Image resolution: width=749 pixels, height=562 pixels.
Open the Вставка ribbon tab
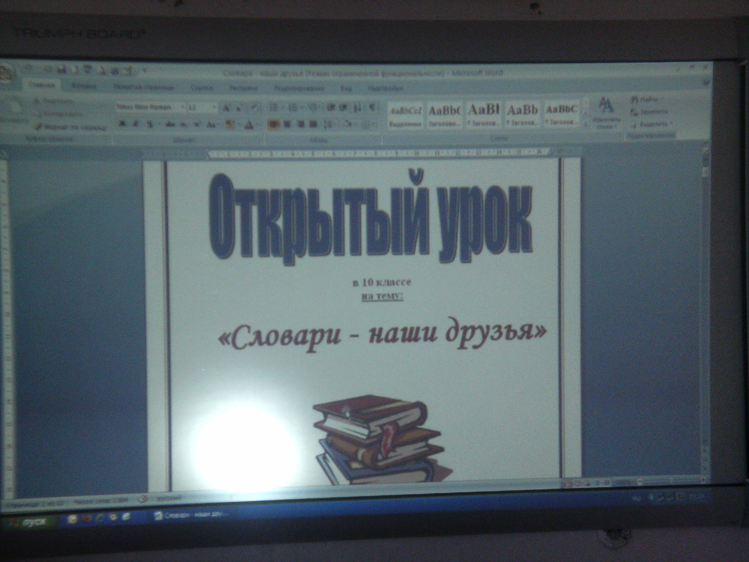[84, 87]
